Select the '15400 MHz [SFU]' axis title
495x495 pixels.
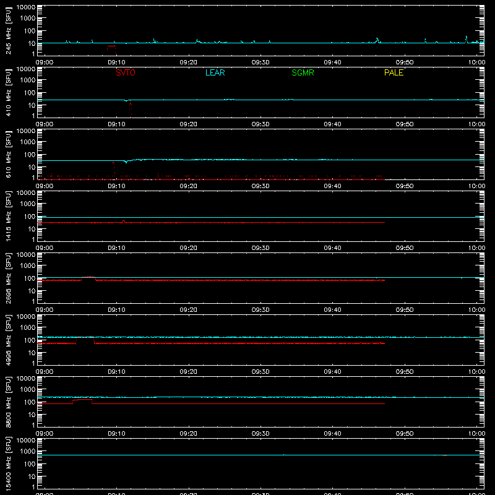point(8,463)
